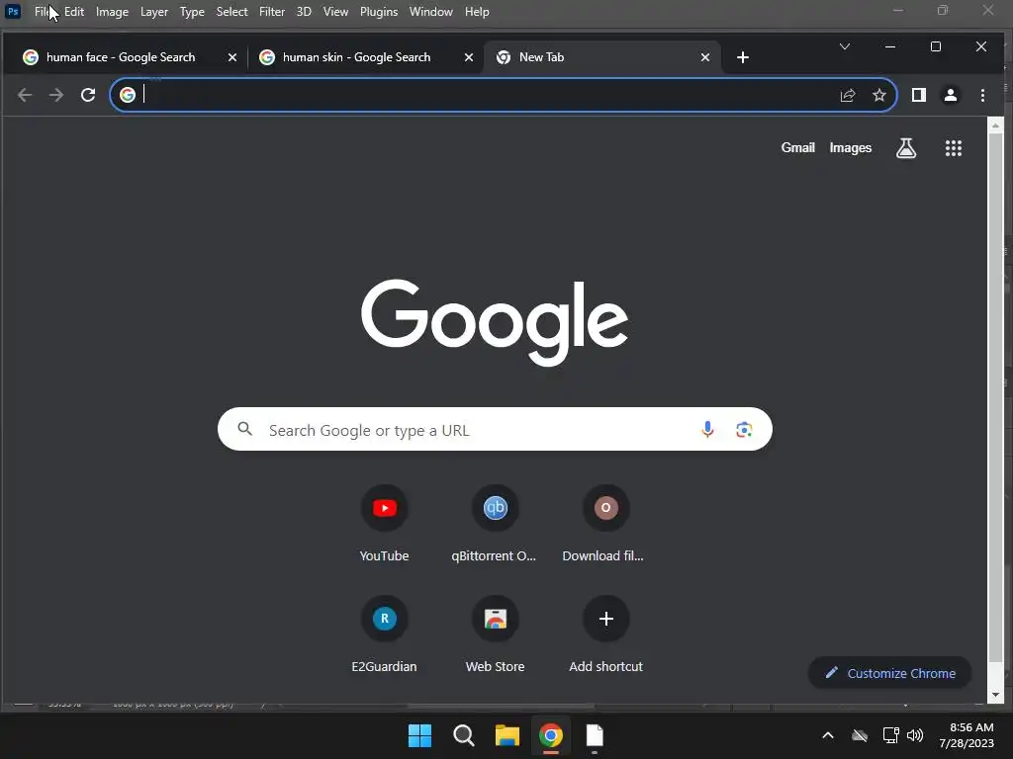
Task: Open Chrome three-dot menu
Action: (982, 96)
